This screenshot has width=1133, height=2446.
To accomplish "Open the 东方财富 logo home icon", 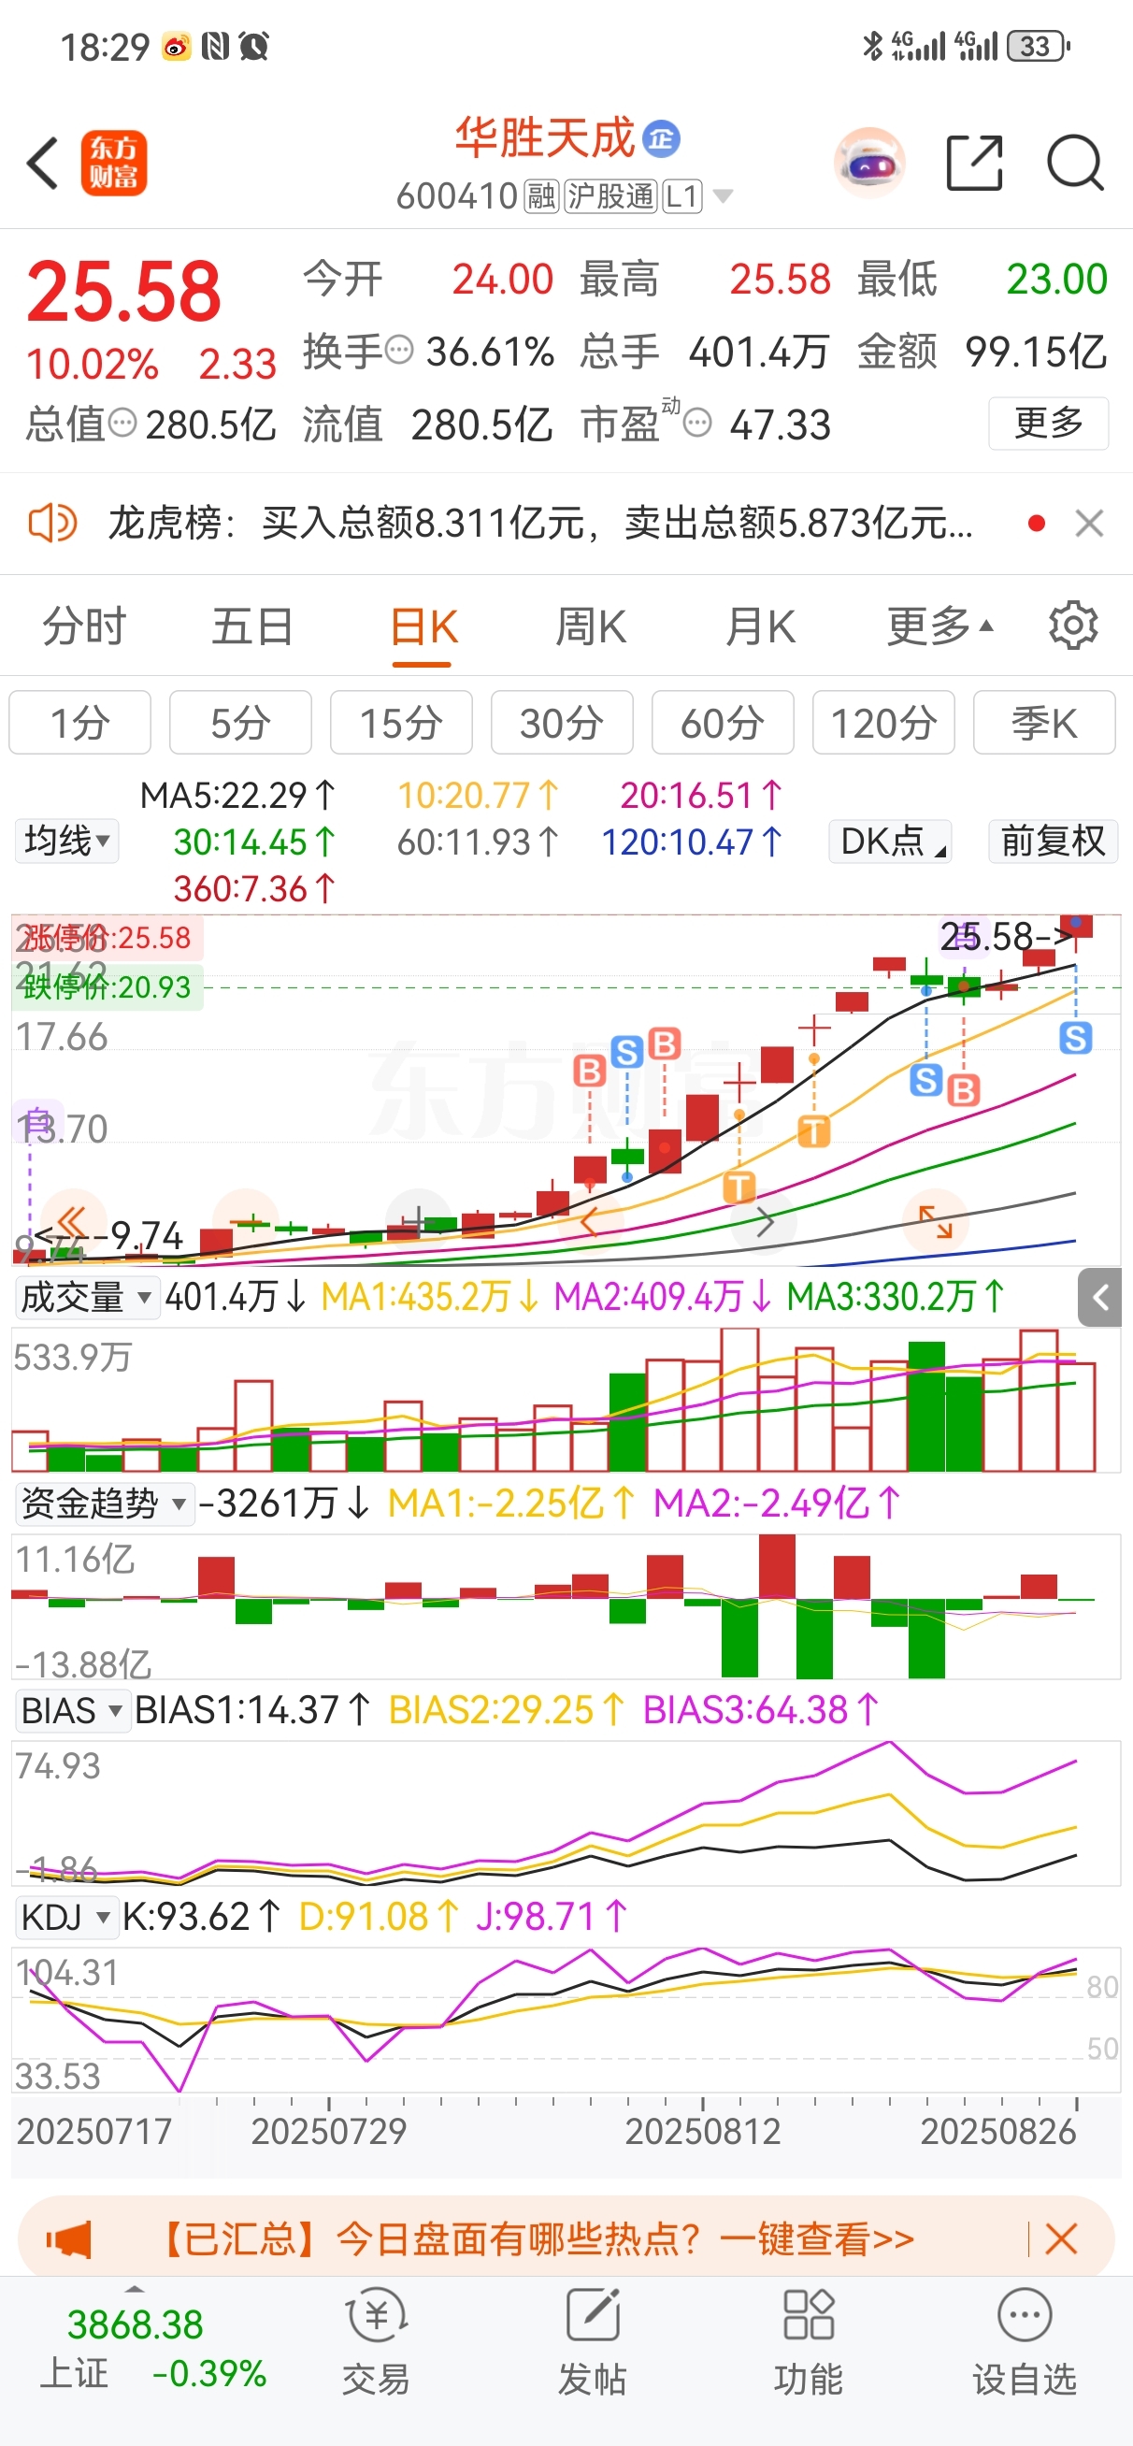I will coord(113,164).
